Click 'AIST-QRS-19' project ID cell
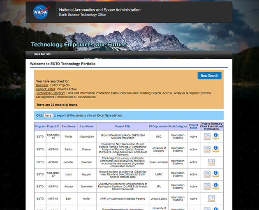259x210 pixels. [53, 136]
